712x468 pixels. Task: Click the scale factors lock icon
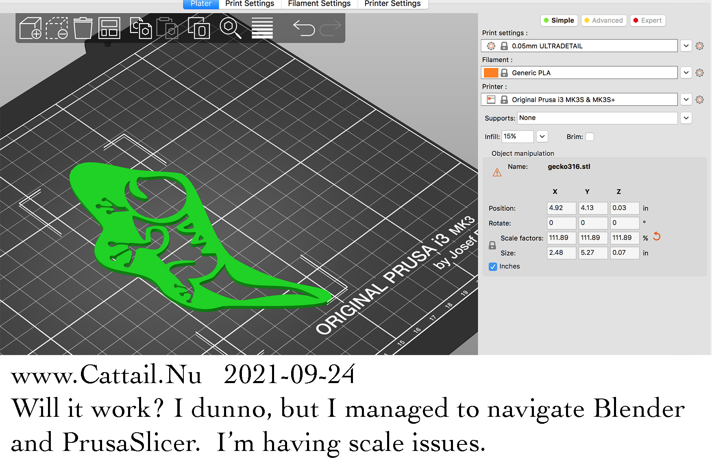492,245
